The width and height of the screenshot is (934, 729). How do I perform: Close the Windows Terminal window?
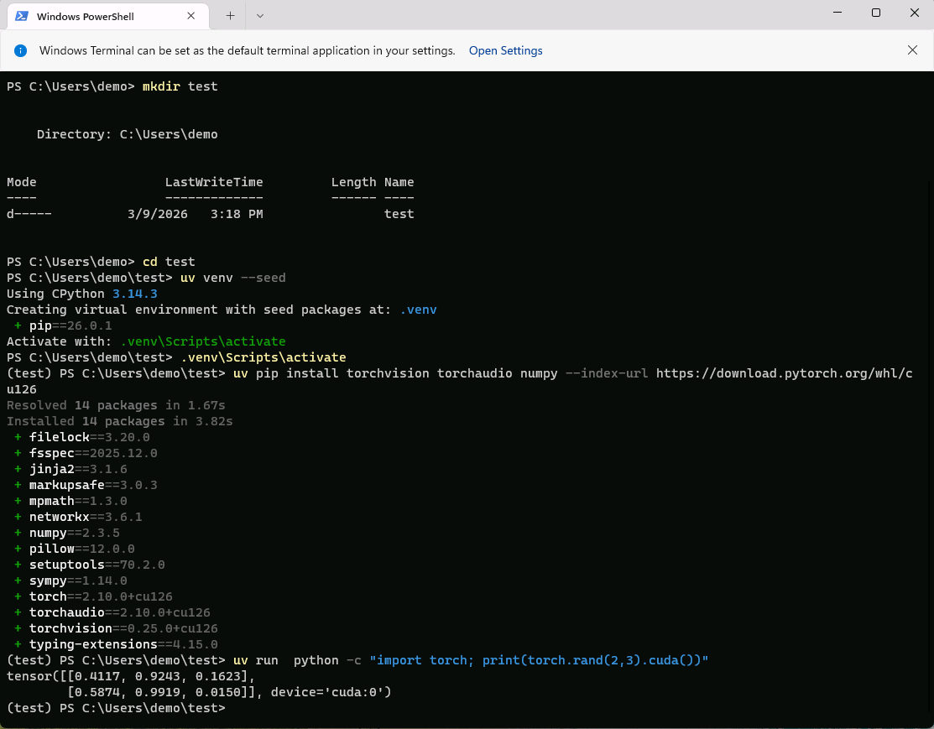click(914, 13)
